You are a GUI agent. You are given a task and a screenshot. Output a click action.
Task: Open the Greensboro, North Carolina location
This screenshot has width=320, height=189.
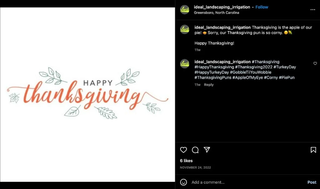pos(216,13)
